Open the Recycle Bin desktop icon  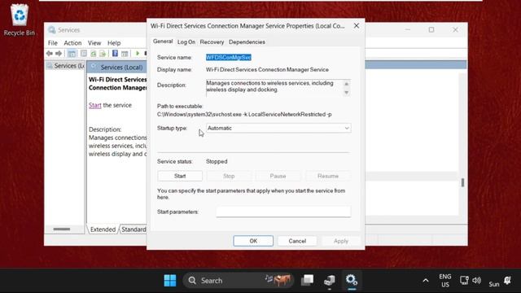(20, 20)
